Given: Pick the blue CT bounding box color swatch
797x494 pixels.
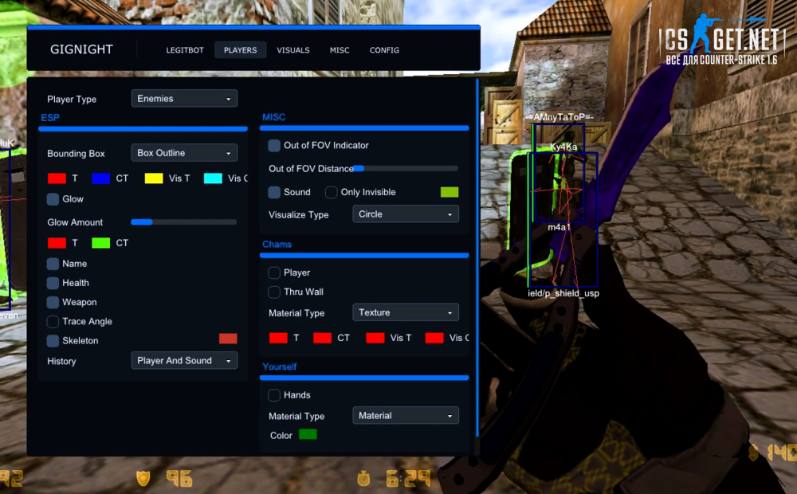Looking at the screenshot, I should pos(100,178).
